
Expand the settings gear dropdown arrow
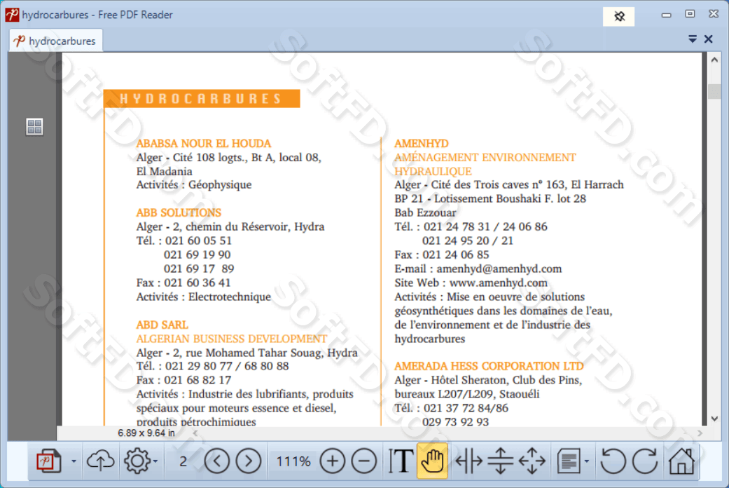point(155,461)
